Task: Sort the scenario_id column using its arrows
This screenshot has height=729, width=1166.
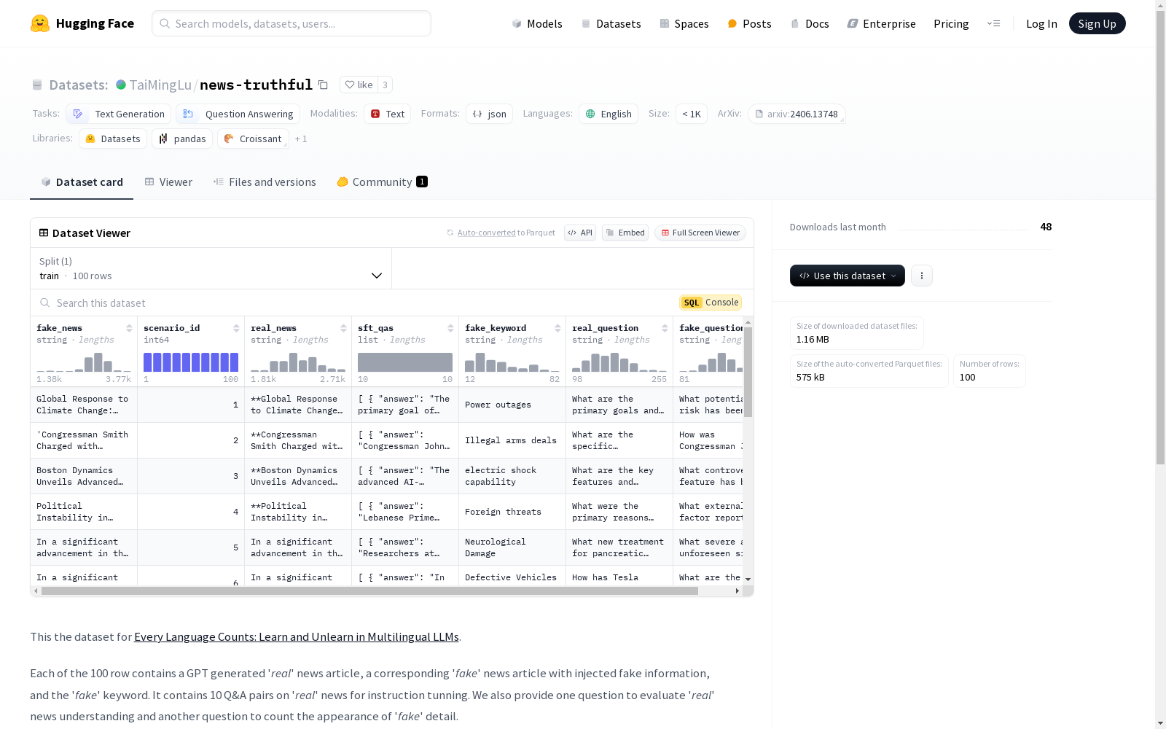Action: 236,328
